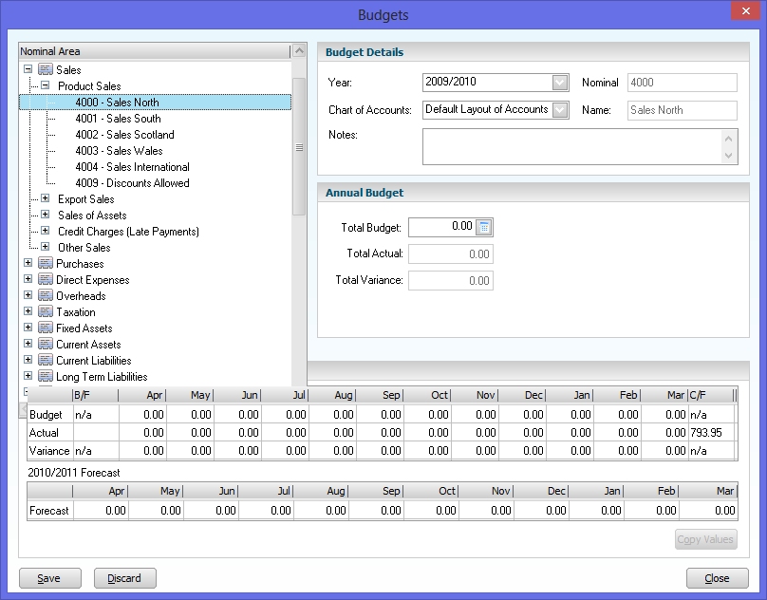Click the Purchases ledger icon
The image size is (767, 600).
pos(46,263)
